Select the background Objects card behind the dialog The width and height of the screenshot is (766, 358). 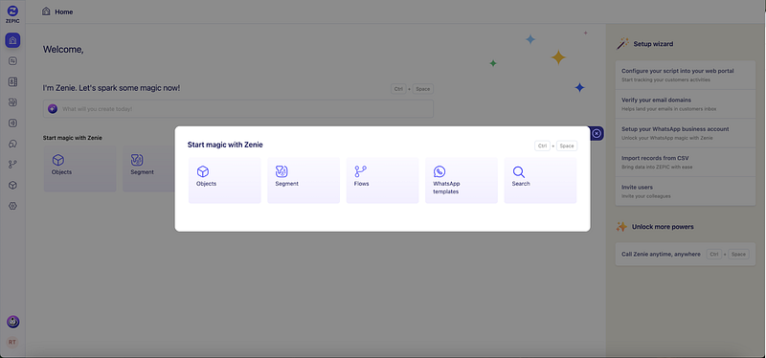pos(80,169)
